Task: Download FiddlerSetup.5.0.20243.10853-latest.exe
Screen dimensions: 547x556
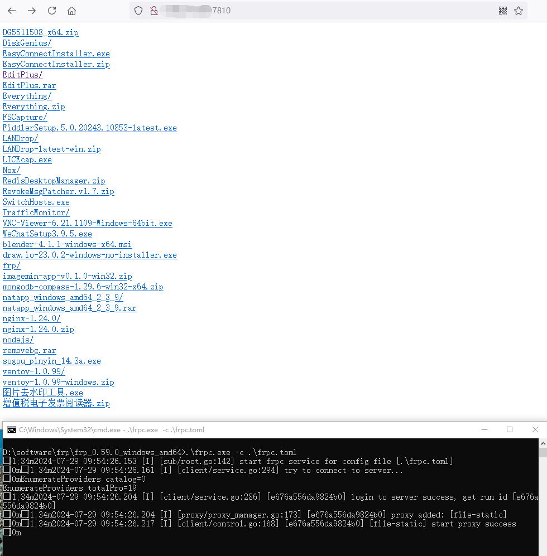Action: 89,128
